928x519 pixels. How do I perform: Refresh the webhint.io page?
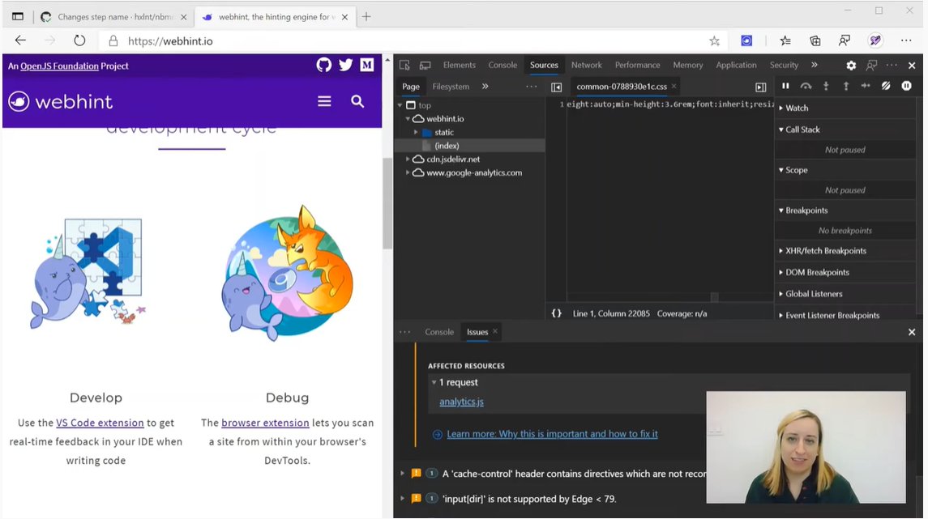[x=79, y=40]
